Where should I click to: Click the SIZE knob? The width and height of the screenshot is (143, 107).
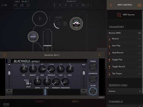(42, 69)
